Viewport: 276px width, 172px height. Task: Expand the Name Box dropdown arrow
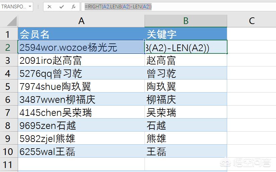point(30,6)
